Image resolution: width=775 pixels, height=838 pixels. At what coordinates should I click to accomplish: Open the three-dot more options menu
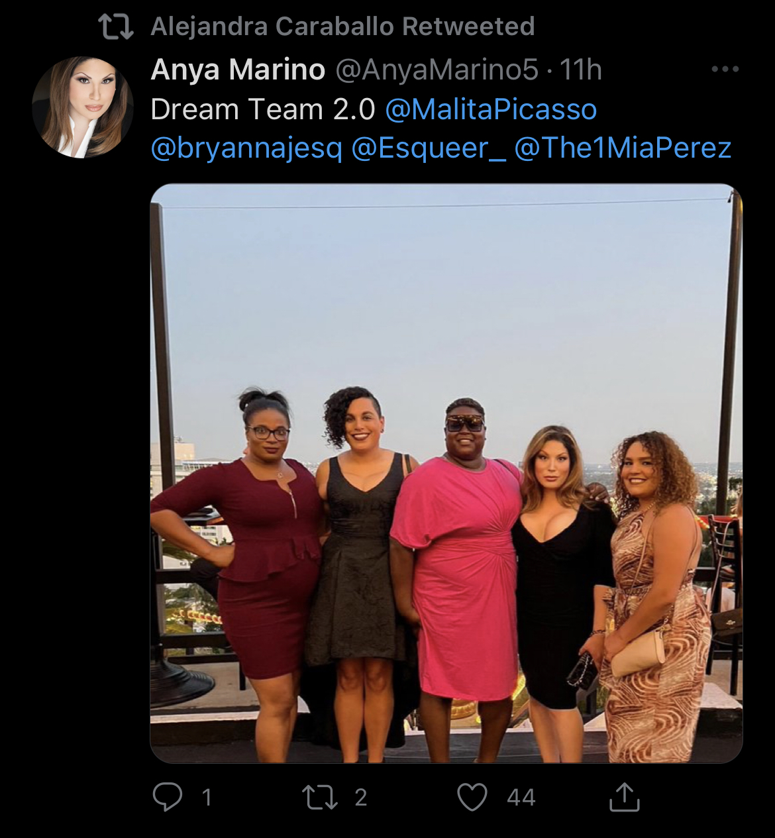click(x=725, y=69)
